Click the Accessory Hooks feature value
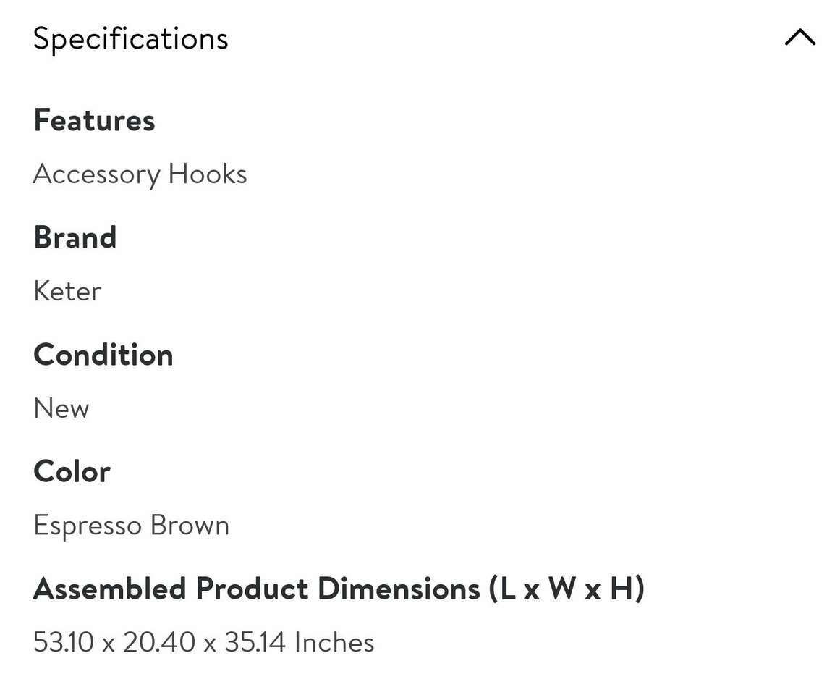 coord(140,174)
